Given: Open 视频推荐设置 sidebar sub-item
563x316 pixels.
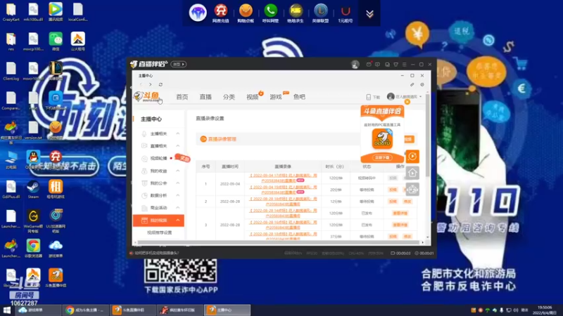Looking at the screenshot, I should coord(160,232).
